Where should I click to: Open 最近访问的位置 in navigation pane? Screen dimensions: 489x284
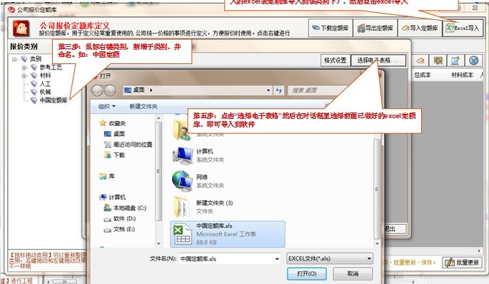[133, 144]
